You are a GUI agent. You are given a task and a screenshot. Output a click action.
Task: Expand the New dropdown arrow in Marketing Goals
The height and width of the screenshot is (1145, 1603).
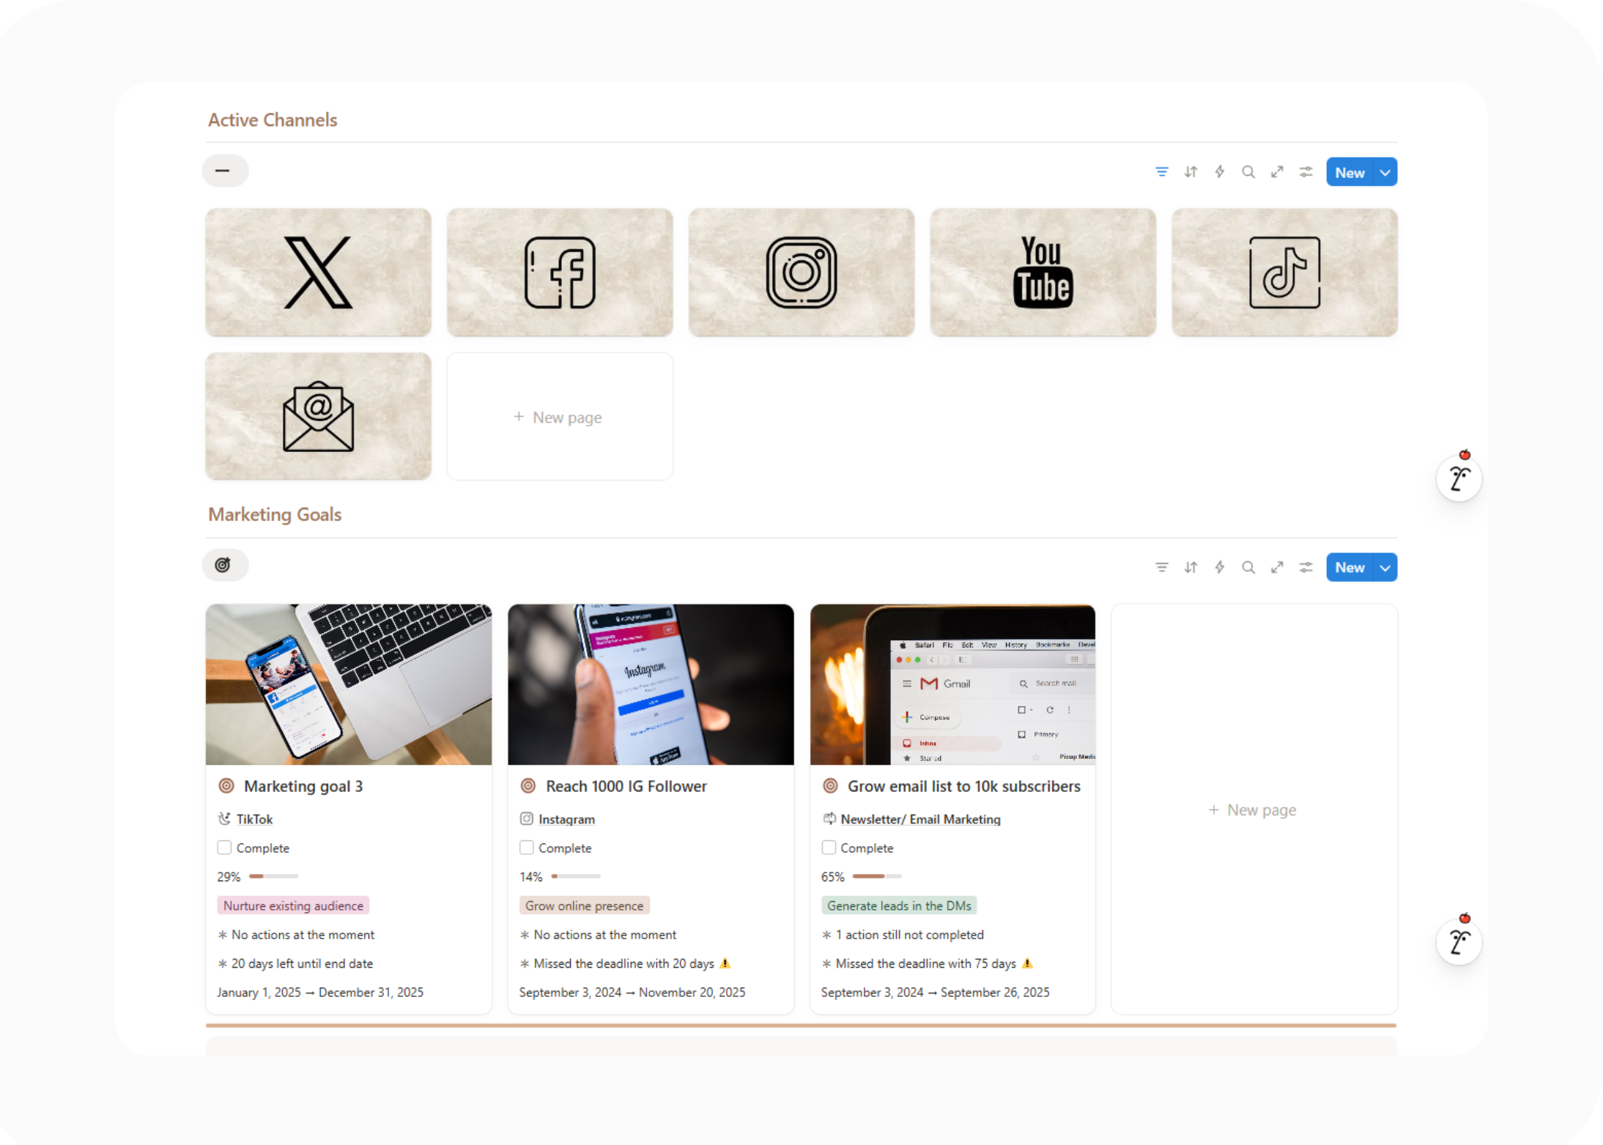[x=1385, y=567]
